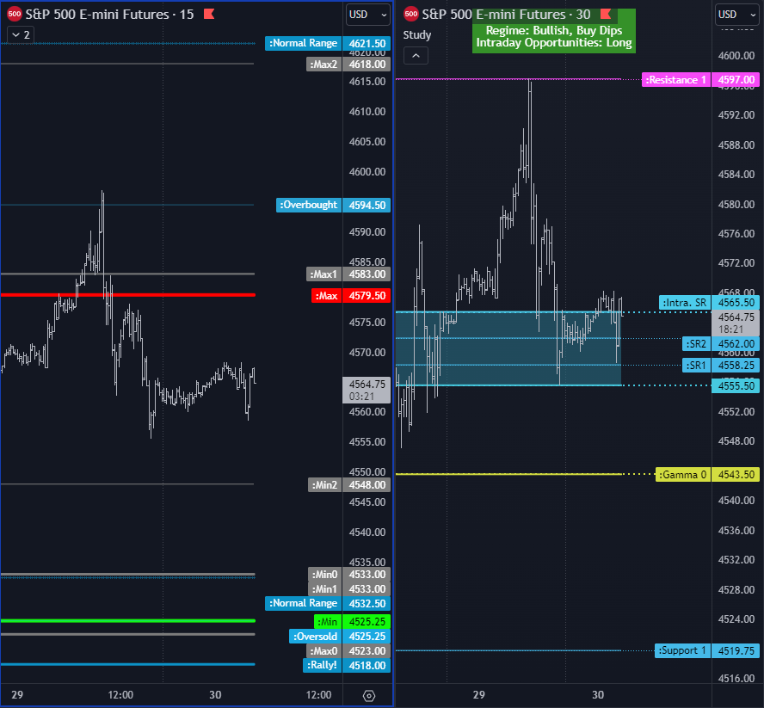The image size is (764, 708).
Task: Click current price 4564.75 tag in left chart
Action: point(367,391)
